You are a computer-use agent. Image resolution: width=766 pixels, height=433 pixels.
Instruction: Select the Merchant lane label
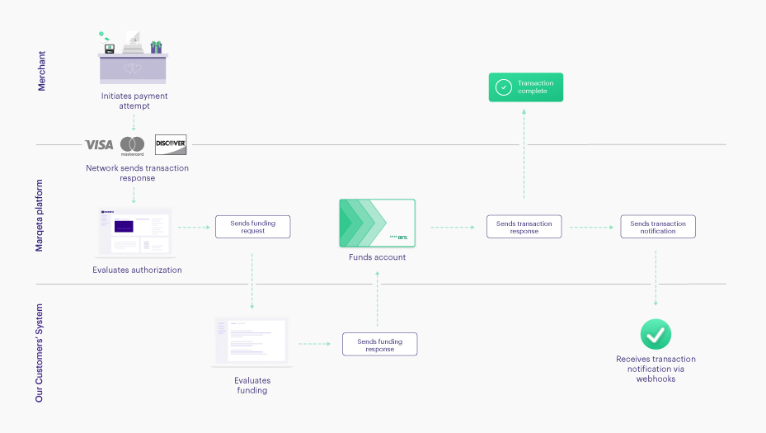coord(42,71)
